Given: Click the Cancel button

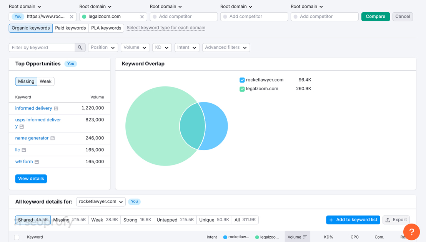Looking at the screenshot, I should 403,17.
